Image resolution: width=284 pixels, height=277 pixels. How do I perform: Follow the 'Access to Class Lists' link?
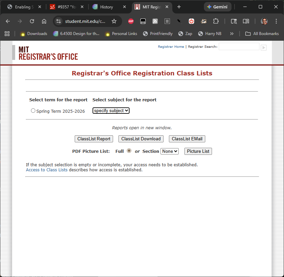click(47, 170)
